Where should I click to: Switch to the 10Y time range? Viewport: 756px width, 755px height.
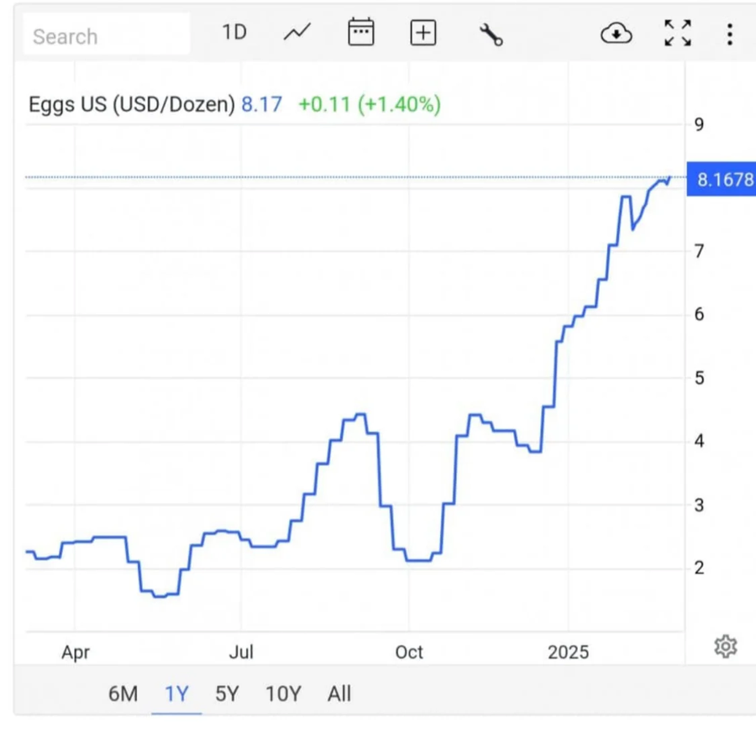tap(283, 694)
